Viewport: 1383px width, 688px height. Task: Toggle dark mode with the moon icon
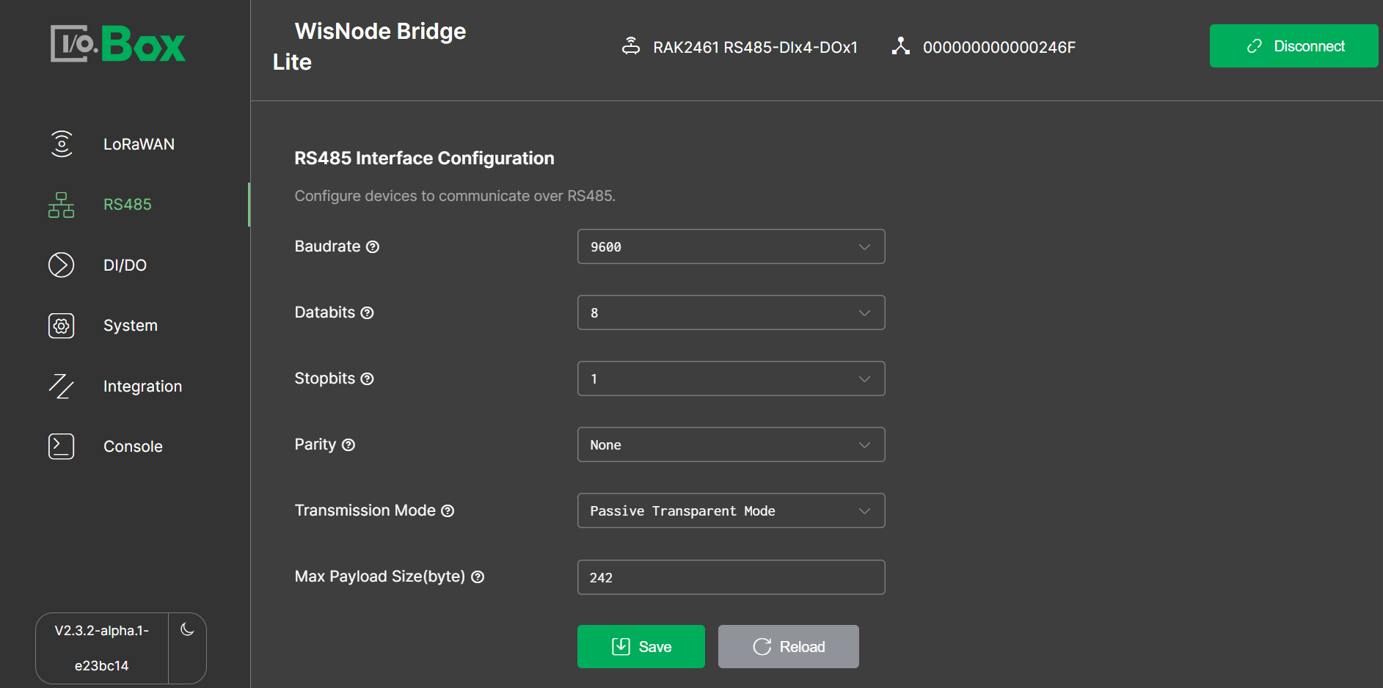(187, 629)
